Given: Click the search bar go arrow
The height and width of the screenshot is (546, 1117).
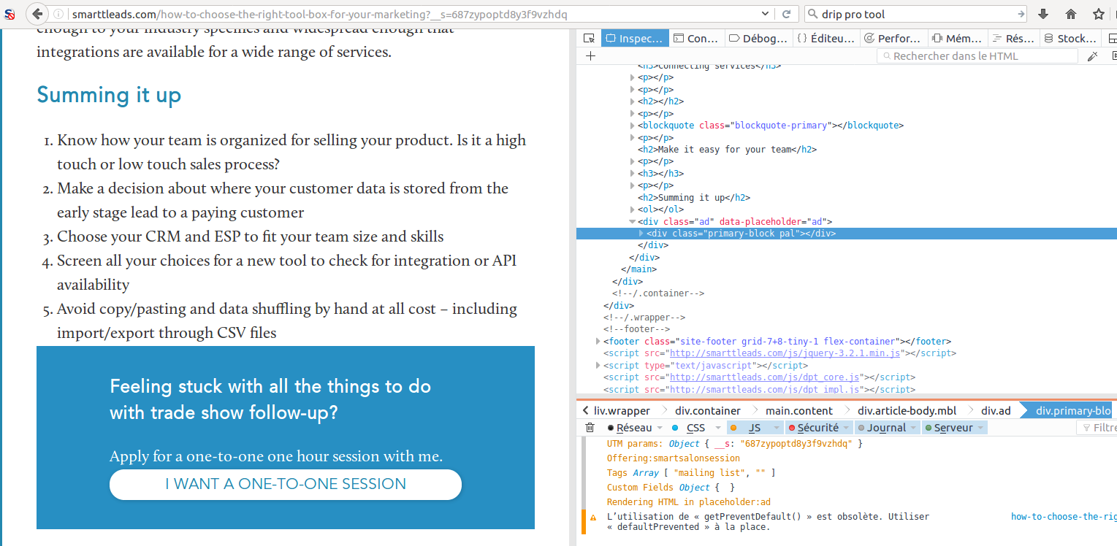Looking at the screenshot, I should tap(1021, 14).
